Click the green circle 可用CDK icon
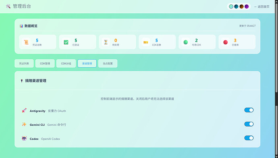This screenshot has width=278, height=158. click(x=186, y=42)
